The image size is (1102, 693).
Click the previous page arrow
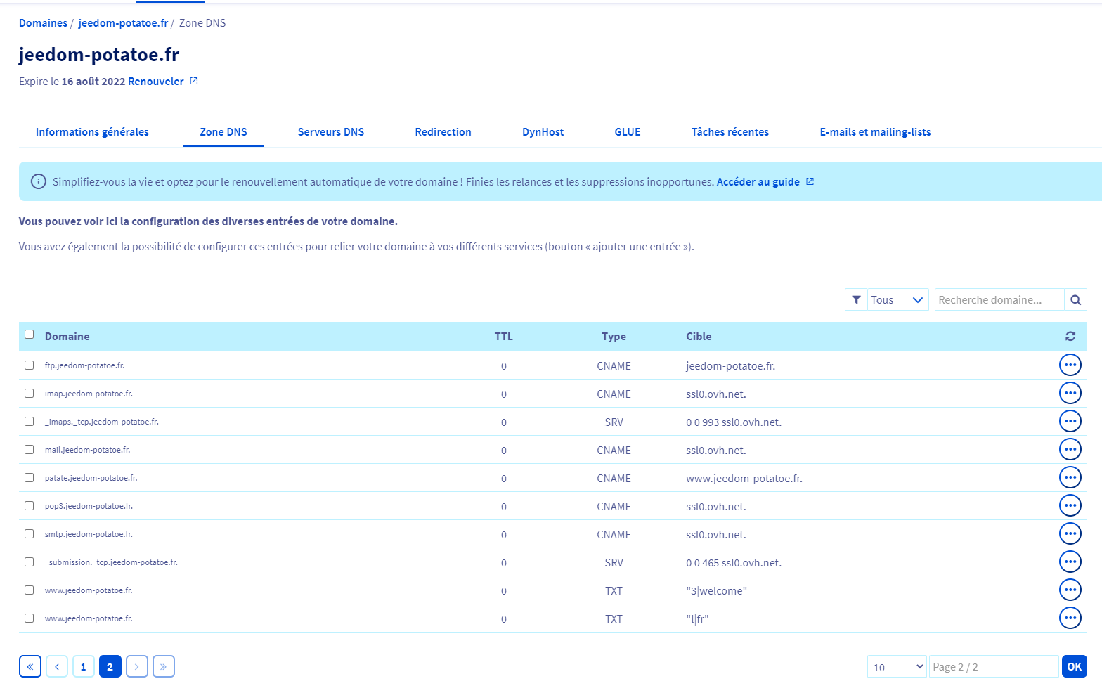pos(57,666)
